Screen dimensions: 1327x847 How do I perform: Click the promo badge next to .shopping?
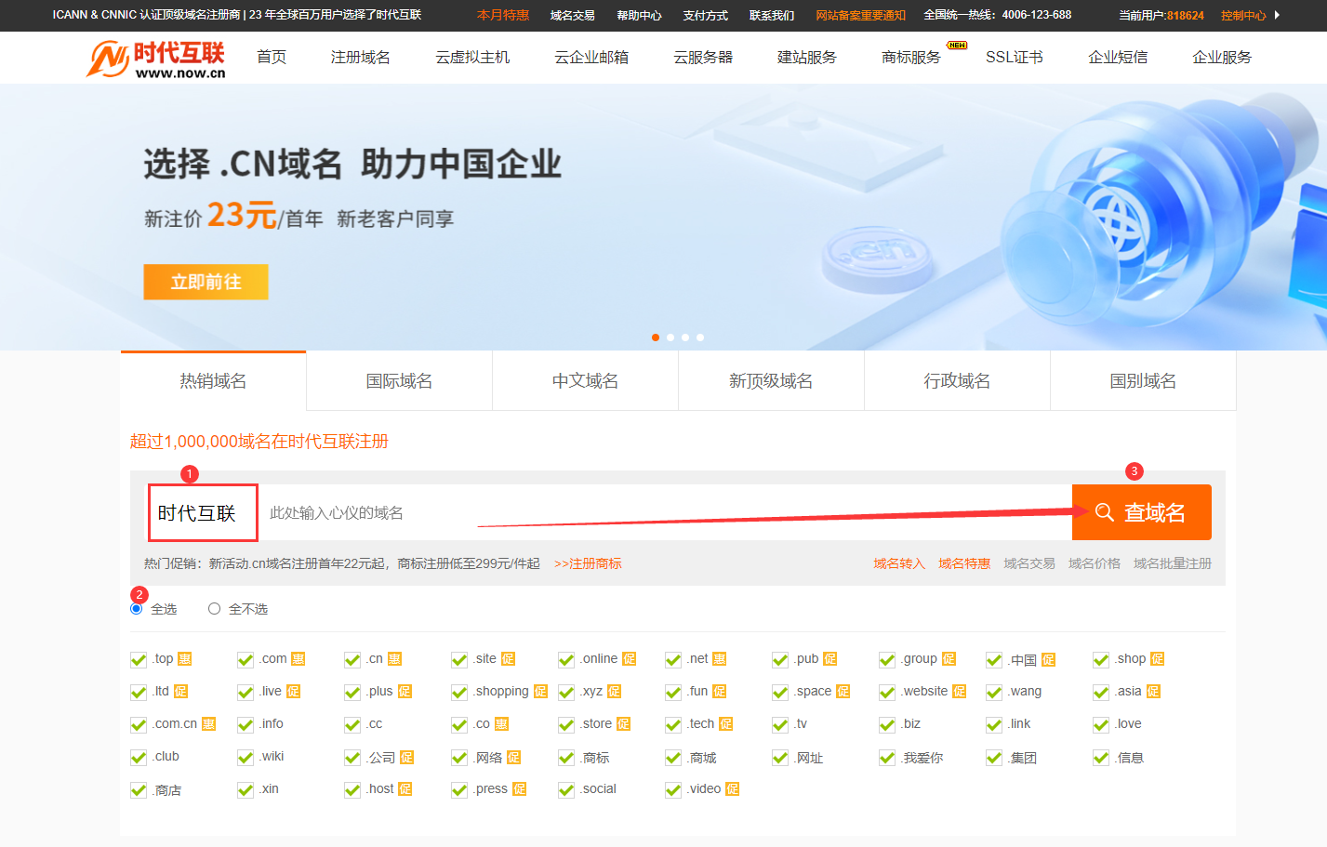point(540,692)
